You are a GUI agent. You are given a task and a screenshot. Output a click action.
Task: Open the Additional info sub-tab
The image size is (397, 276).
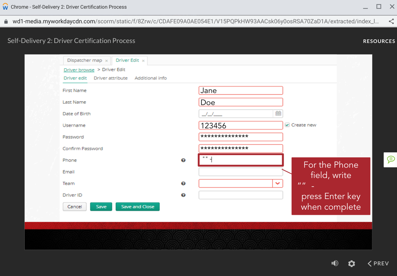click(x=151, y=78)
